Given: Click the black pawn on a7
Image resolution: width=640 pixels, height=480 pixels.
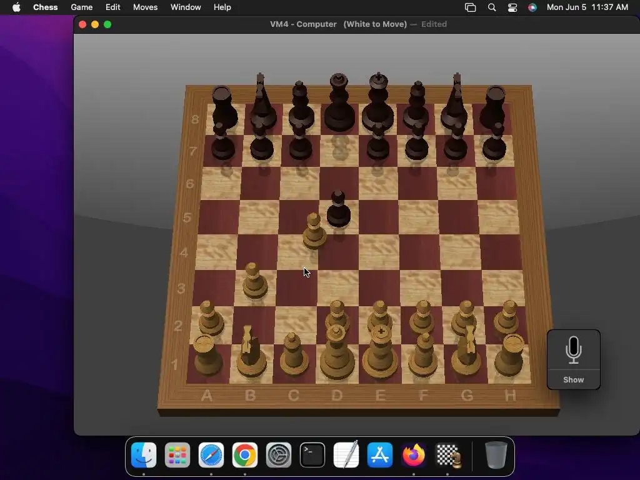Looking at the screenshot, I should (x=223, y=142).
